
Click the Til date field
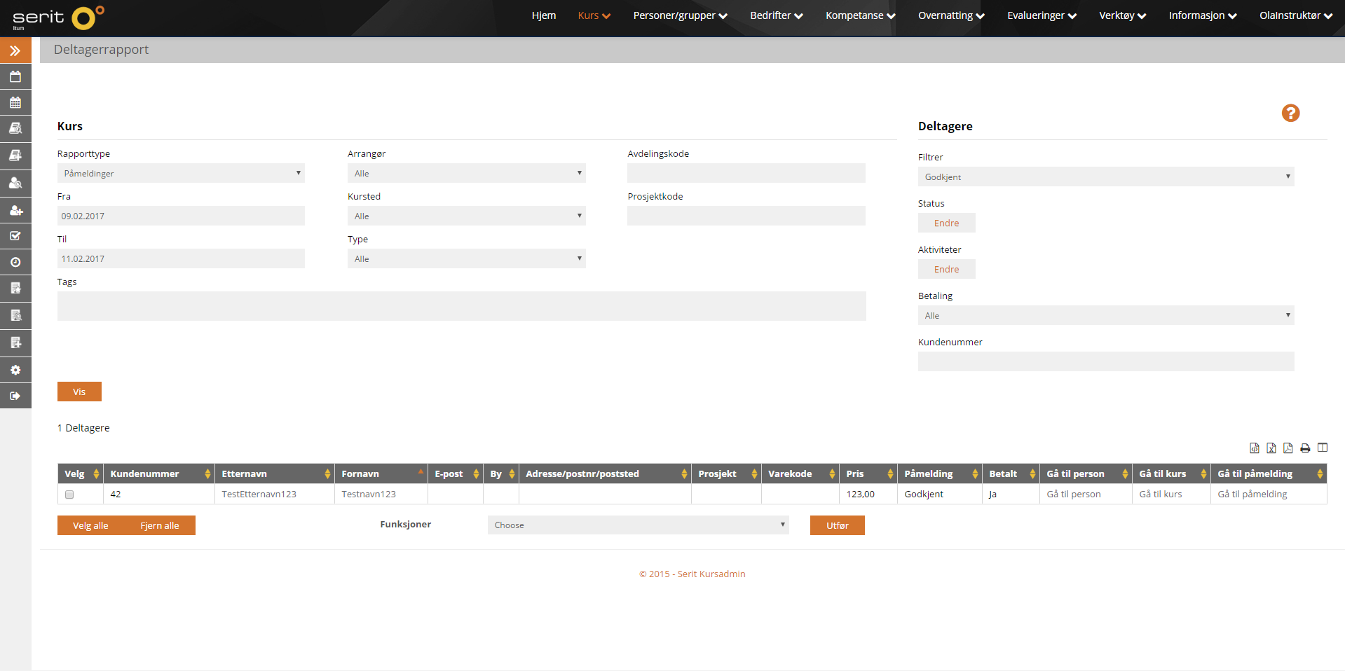pyautogui.click(x=181, y=258)
